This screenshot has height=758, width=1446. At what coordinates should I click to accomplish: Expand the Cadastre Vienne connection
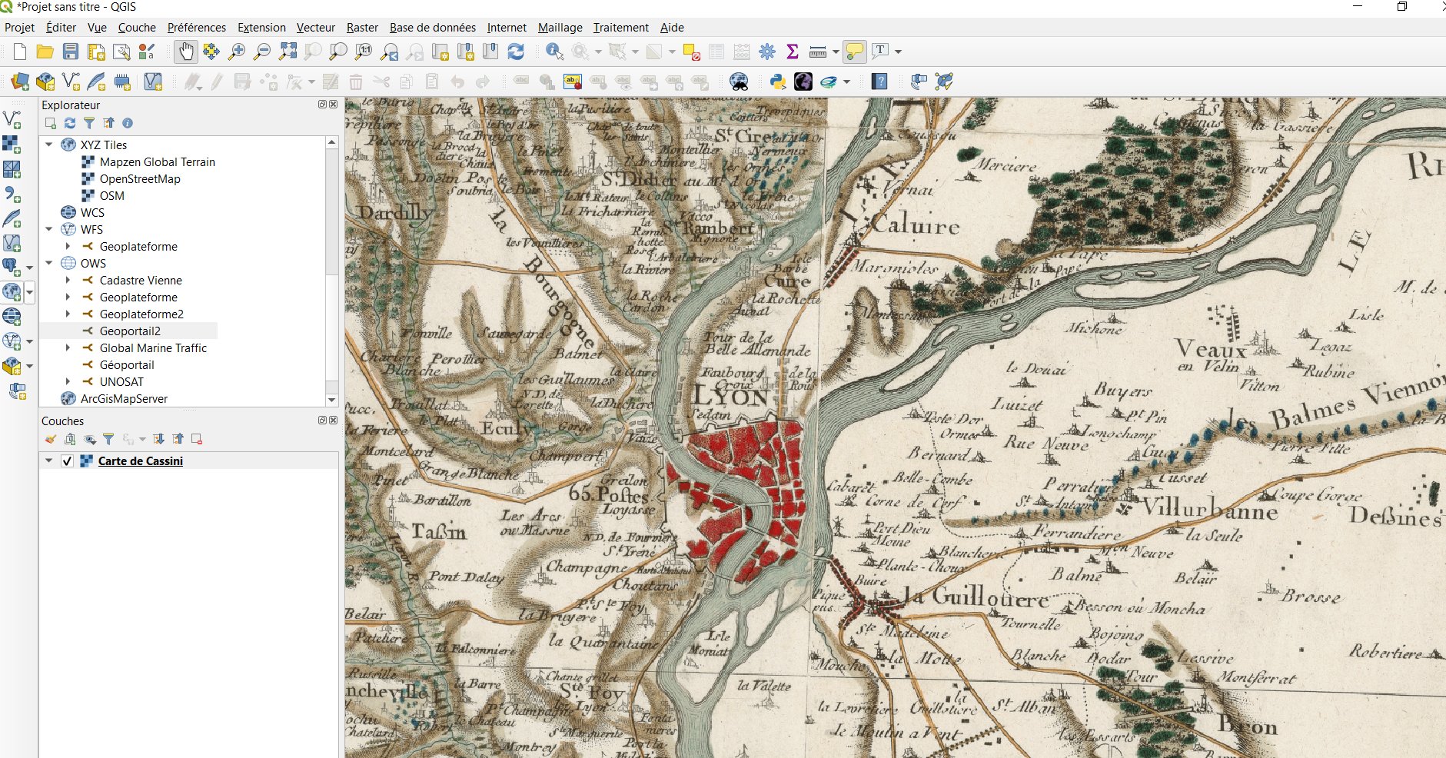68,280
